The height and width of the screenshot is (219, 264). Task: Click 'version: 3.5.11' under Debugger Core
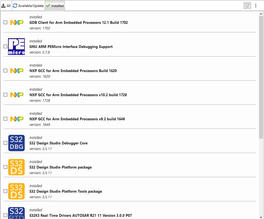[41, 149]
